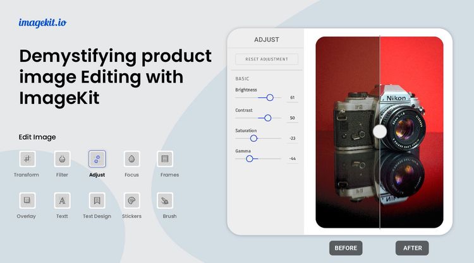Click the BEFORE button
This screenshot has width=474, height=263.
pos(346,248)
